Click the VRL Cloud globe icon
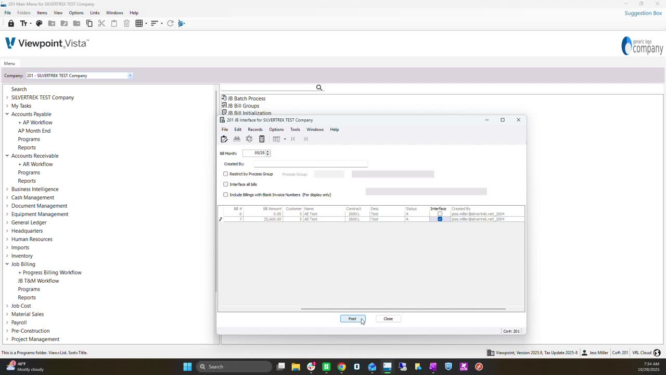 (657, 353)
